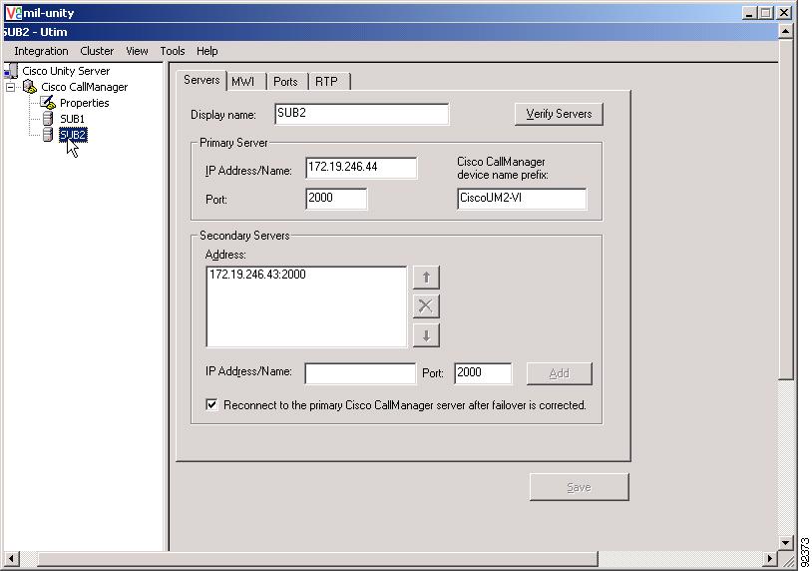Switch to the MWI tab

[x=246, y=81]
